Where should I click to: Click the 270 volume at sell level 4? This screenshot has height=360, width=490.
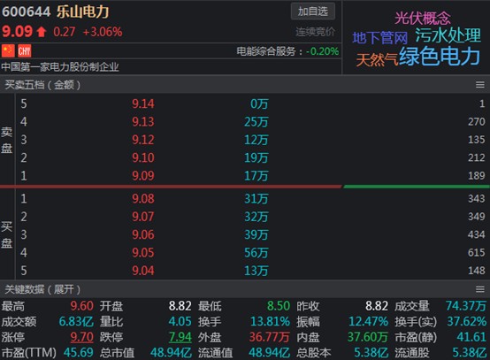point(476,121)
